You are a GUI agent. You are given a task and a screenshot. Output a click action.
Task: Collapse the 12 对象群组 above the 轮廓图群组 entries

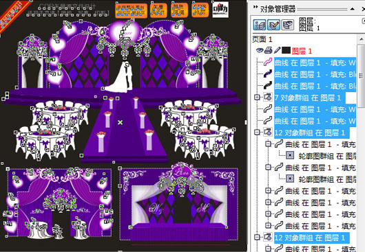[257, 133]
